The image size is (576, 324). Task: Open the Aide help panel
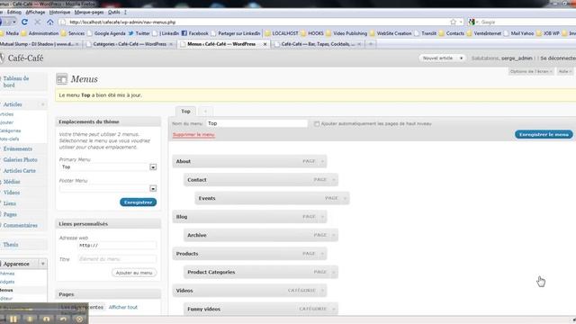click(565, 71)
